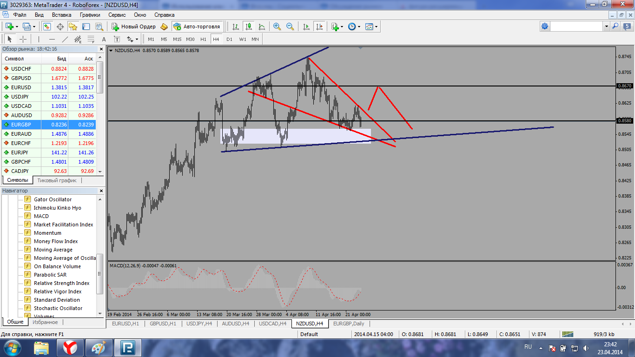
Task: Select the Fibonacci Retracement tool
Action: pos(91,39)
